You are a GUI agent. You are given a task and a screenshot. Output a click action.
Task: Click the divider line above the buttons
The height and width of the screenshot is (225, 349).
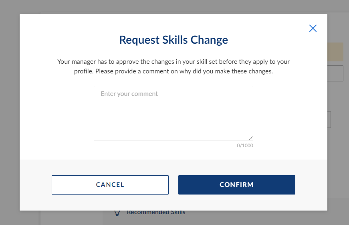[173, 159]
